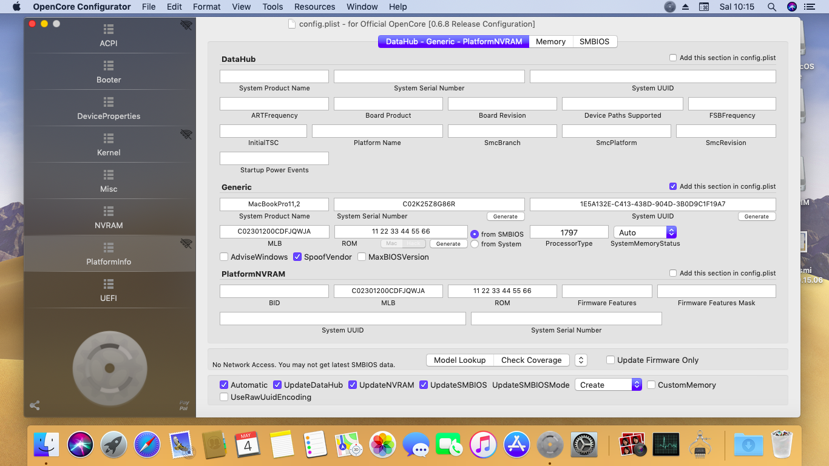Select the 'from System' radio button
829x466 pixels.
coord(475,244)
